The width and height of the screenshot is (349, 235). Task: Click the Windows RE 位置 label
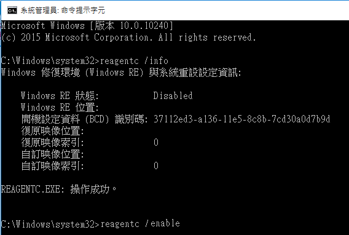(60, 108)
